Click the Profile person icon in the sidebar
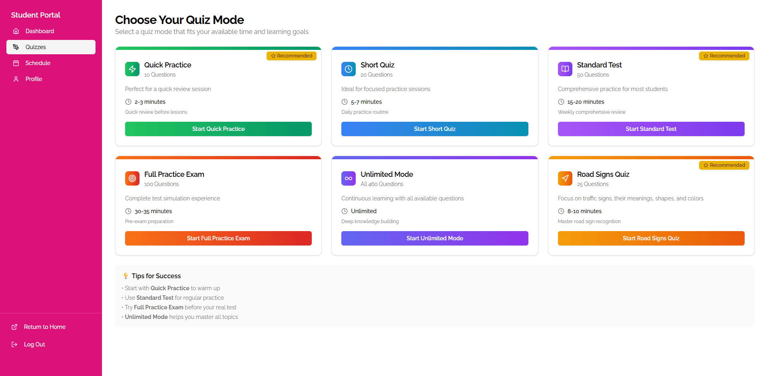The image size is (767, 376). (16, 79)
